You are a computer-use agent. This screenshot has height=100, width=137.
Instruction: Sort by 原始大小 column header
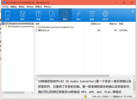(x=113, y=24)
